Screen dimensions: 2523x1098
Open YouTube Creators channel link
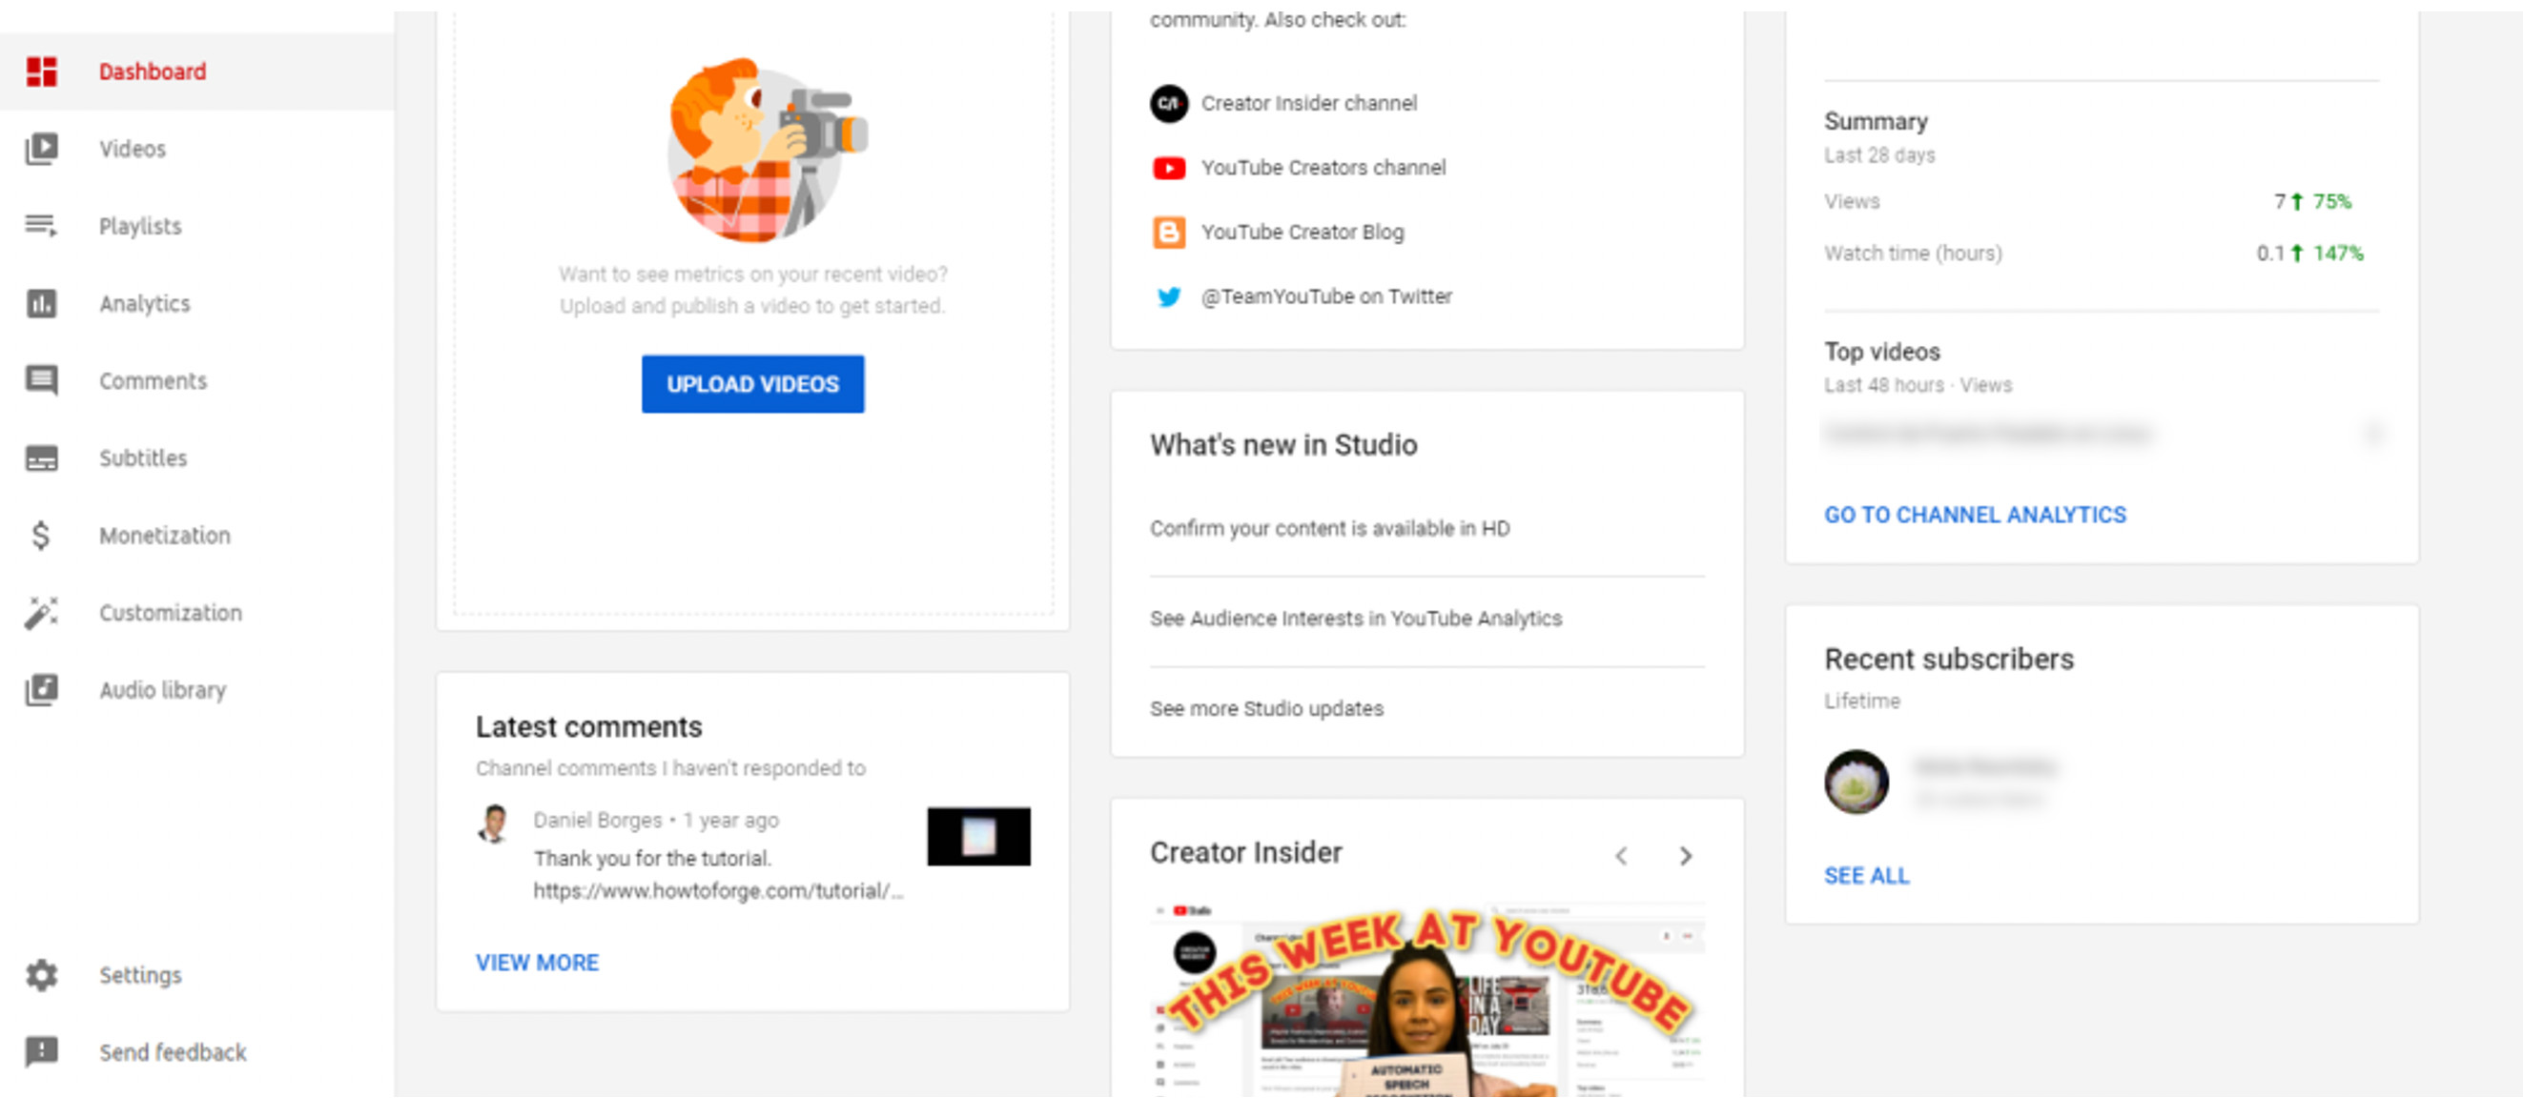coord(1323,169)
